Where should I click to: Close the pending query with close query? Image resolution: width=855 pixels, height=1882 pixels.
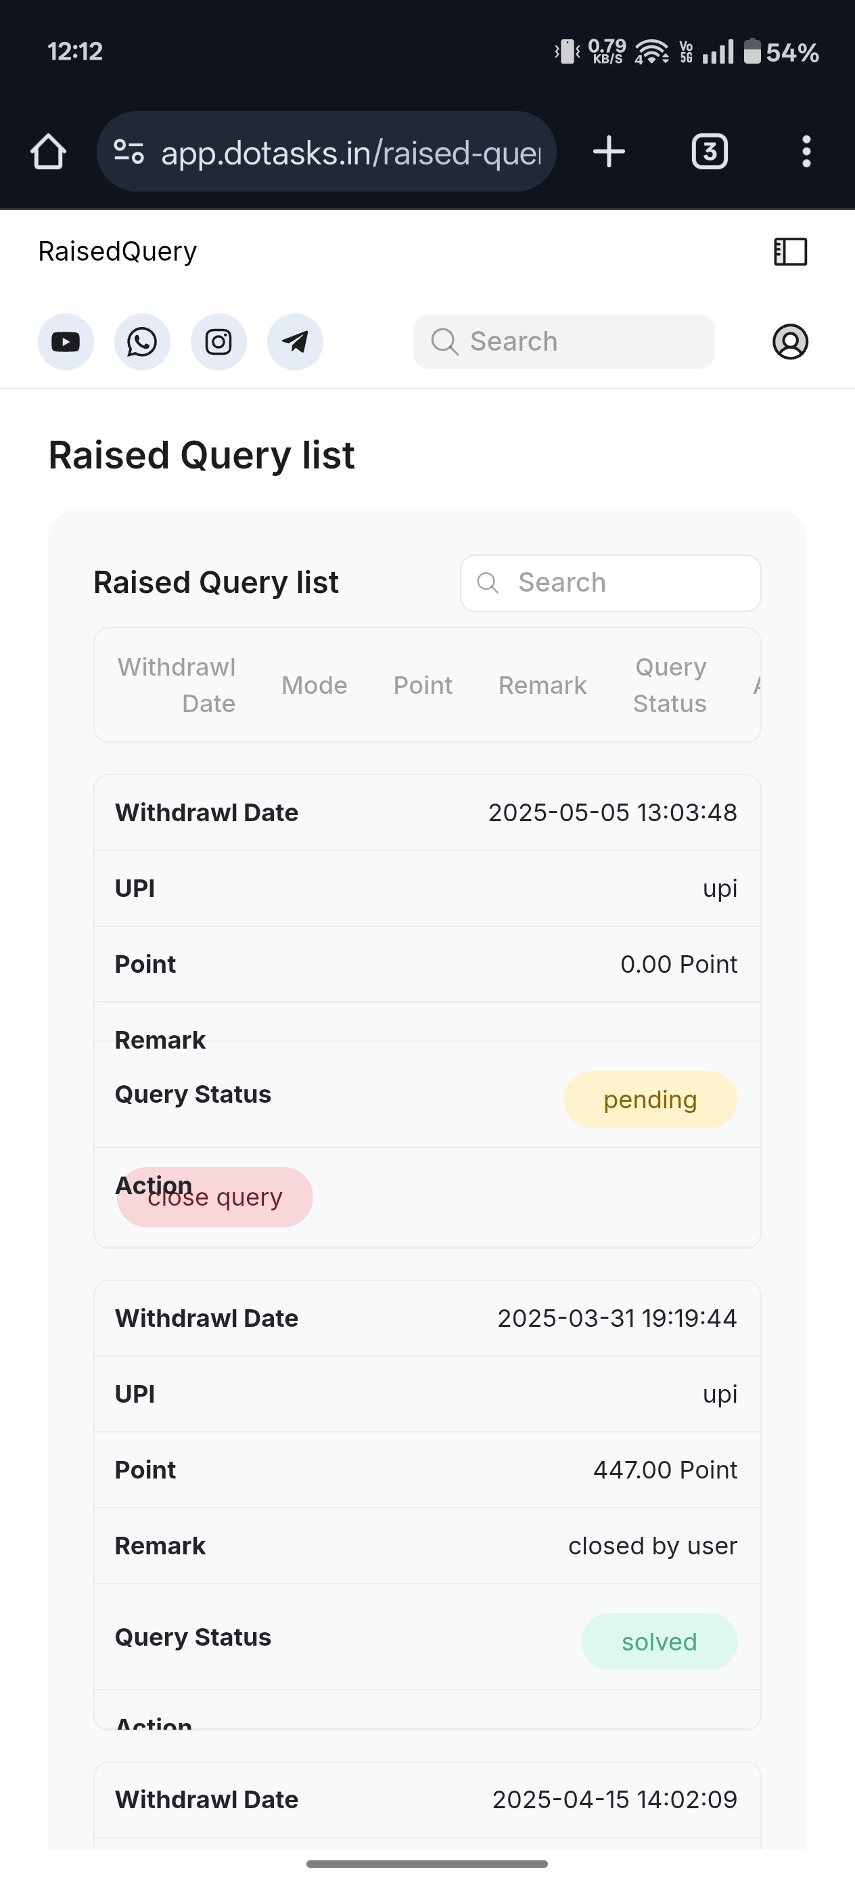214,1197
